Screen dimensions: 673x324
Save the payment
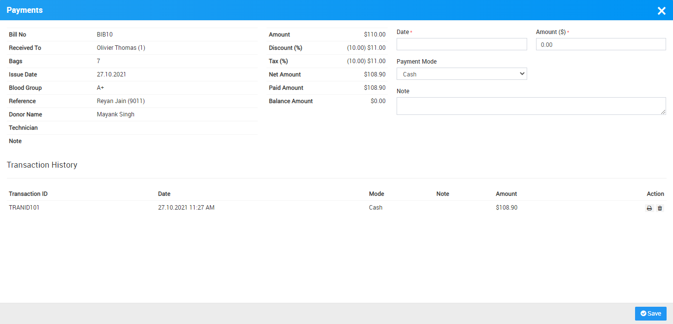click(650, 314)
